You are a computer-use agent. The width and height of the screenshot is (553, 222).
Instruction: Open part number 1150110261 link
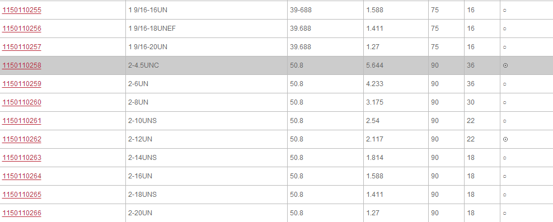pyautogui.click(x=22, y=121)
